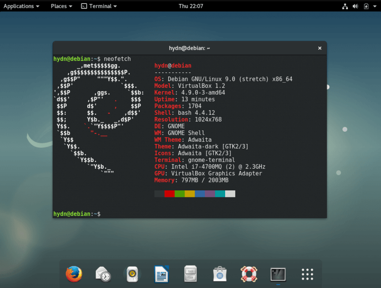This screenshot has height=288, width=381.
Task: Click the network status icon
Action: (345, 6)
